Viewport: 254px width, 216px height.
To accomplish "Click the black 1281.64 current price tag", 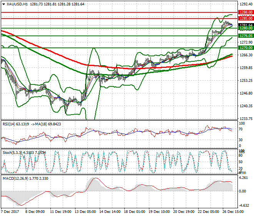I will (x=245, y=25).
